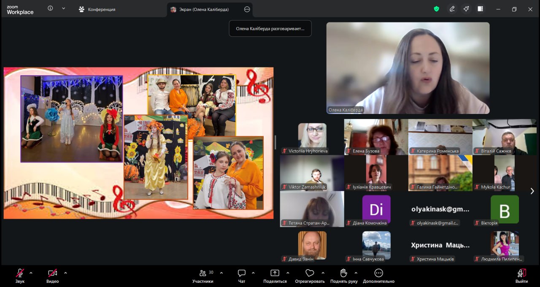Turn on camera with the Видео button
The width and height of the screenshot is (540, 287).
(52, 276)
